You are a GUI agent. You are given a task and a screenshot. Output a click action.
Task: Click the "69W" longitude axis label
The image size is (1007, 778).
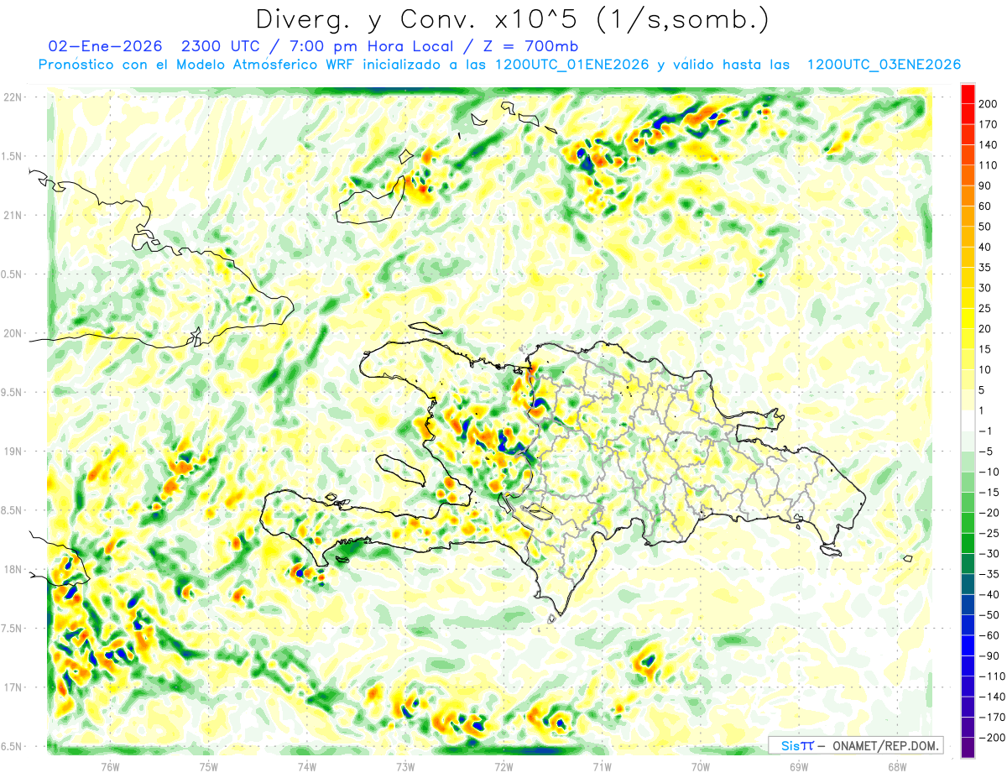click(799, 767)
